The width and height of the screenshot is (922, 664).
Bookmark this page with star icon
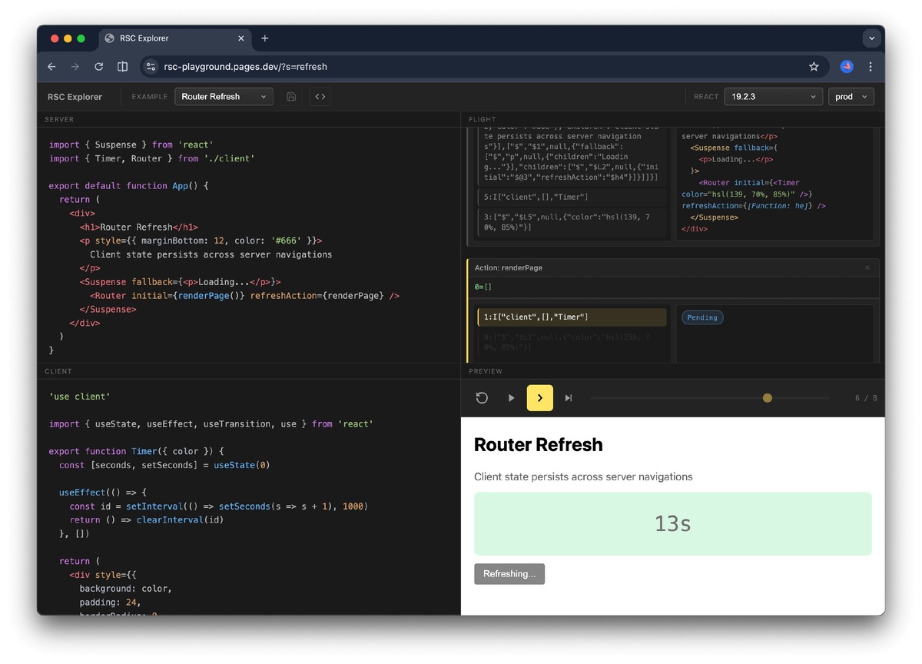pos(814,67)
